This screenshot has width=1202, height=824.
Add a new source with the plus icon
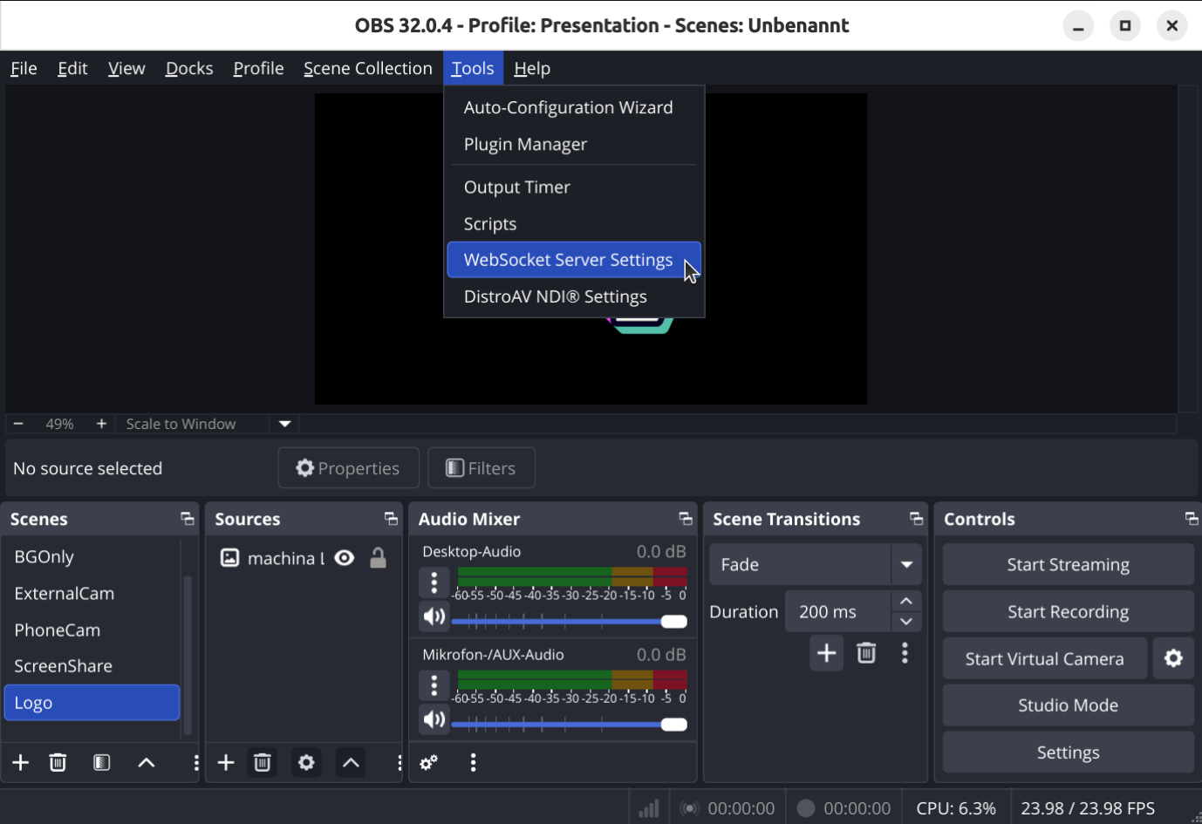[225, 762]
